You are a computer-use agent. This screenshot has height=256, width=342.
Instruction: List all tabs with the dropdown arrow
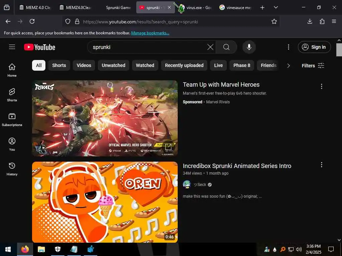[276, 7]
